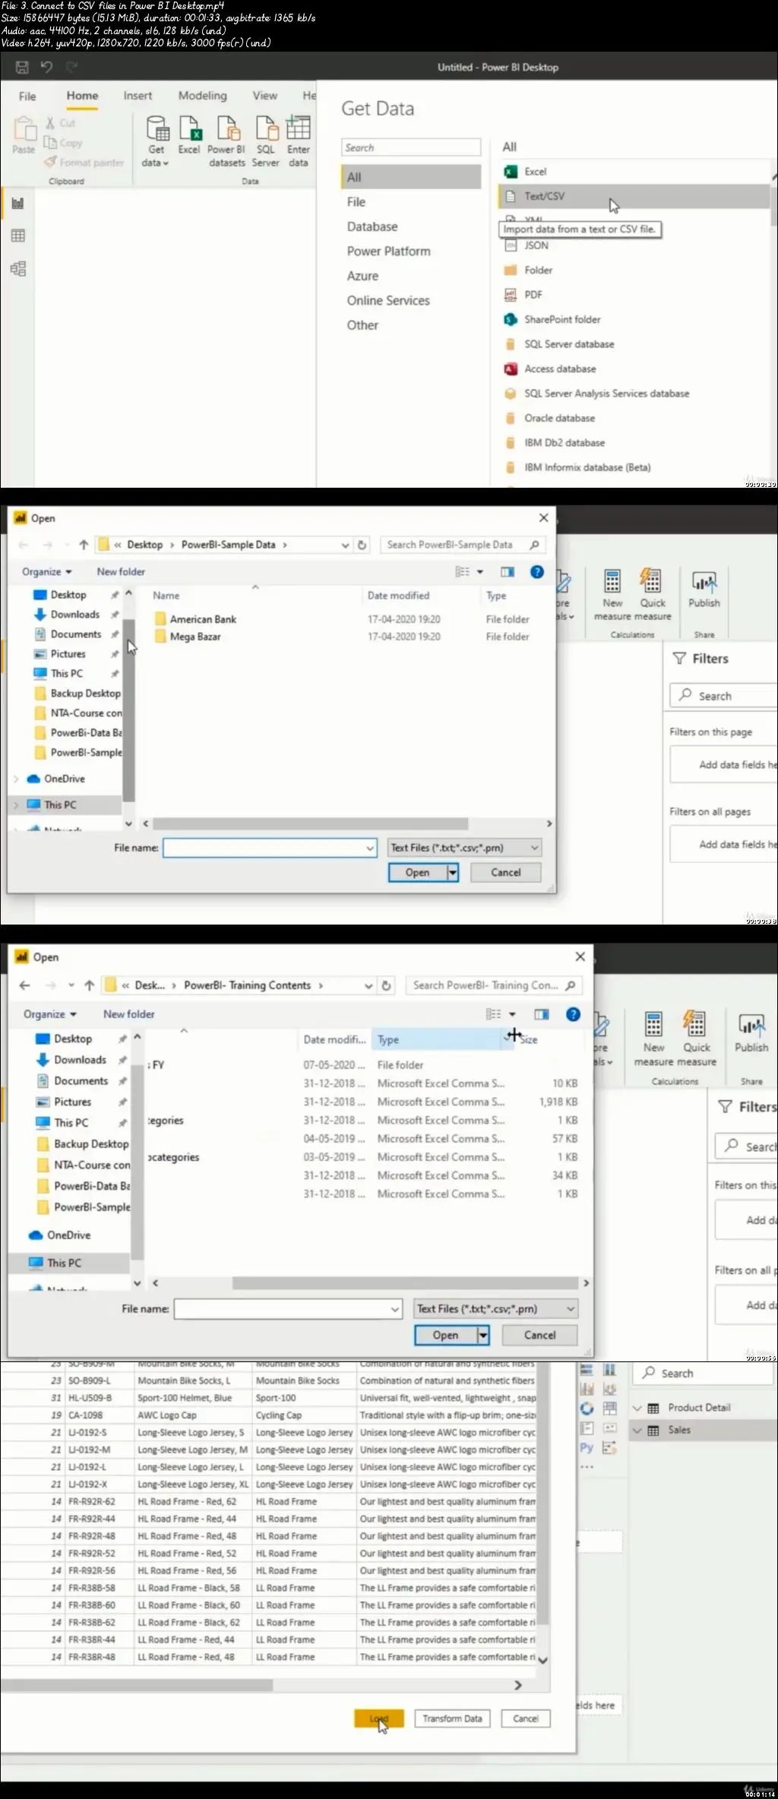
Task: Click Cancel in Training Contents dialog
Action: coord(539,1335)
